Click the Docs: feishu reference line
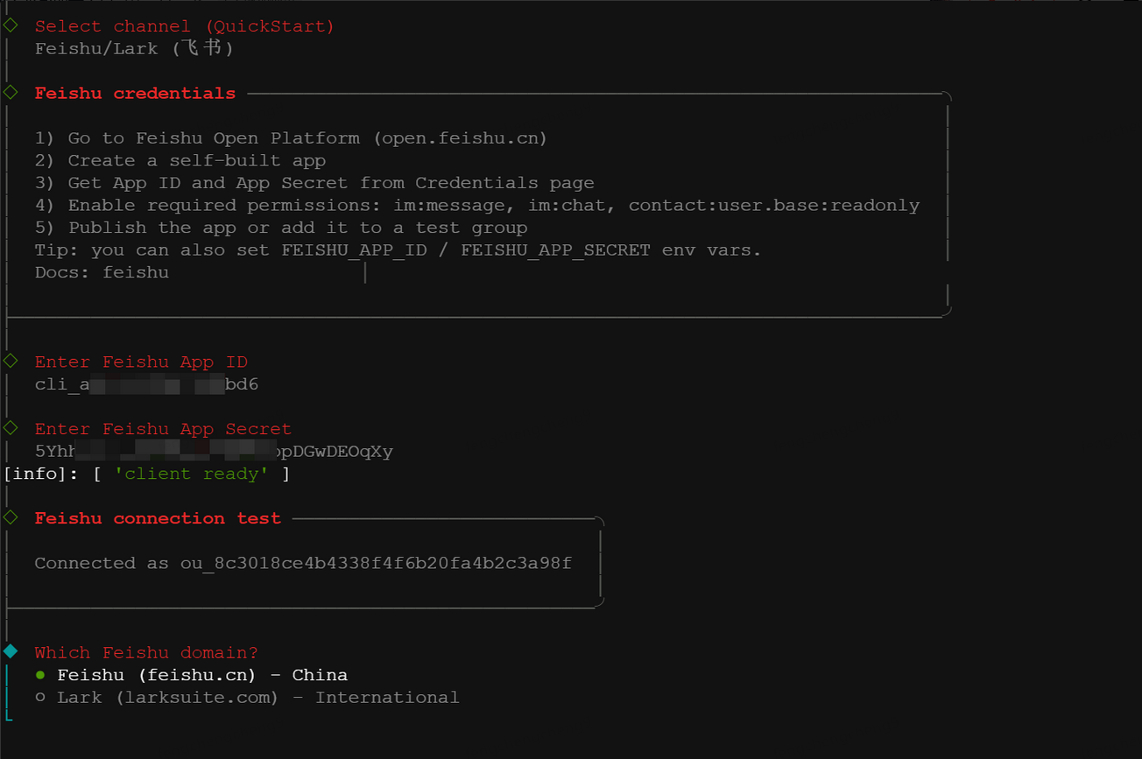Viewport: 1142px width, 759px height. click(102, 272)
